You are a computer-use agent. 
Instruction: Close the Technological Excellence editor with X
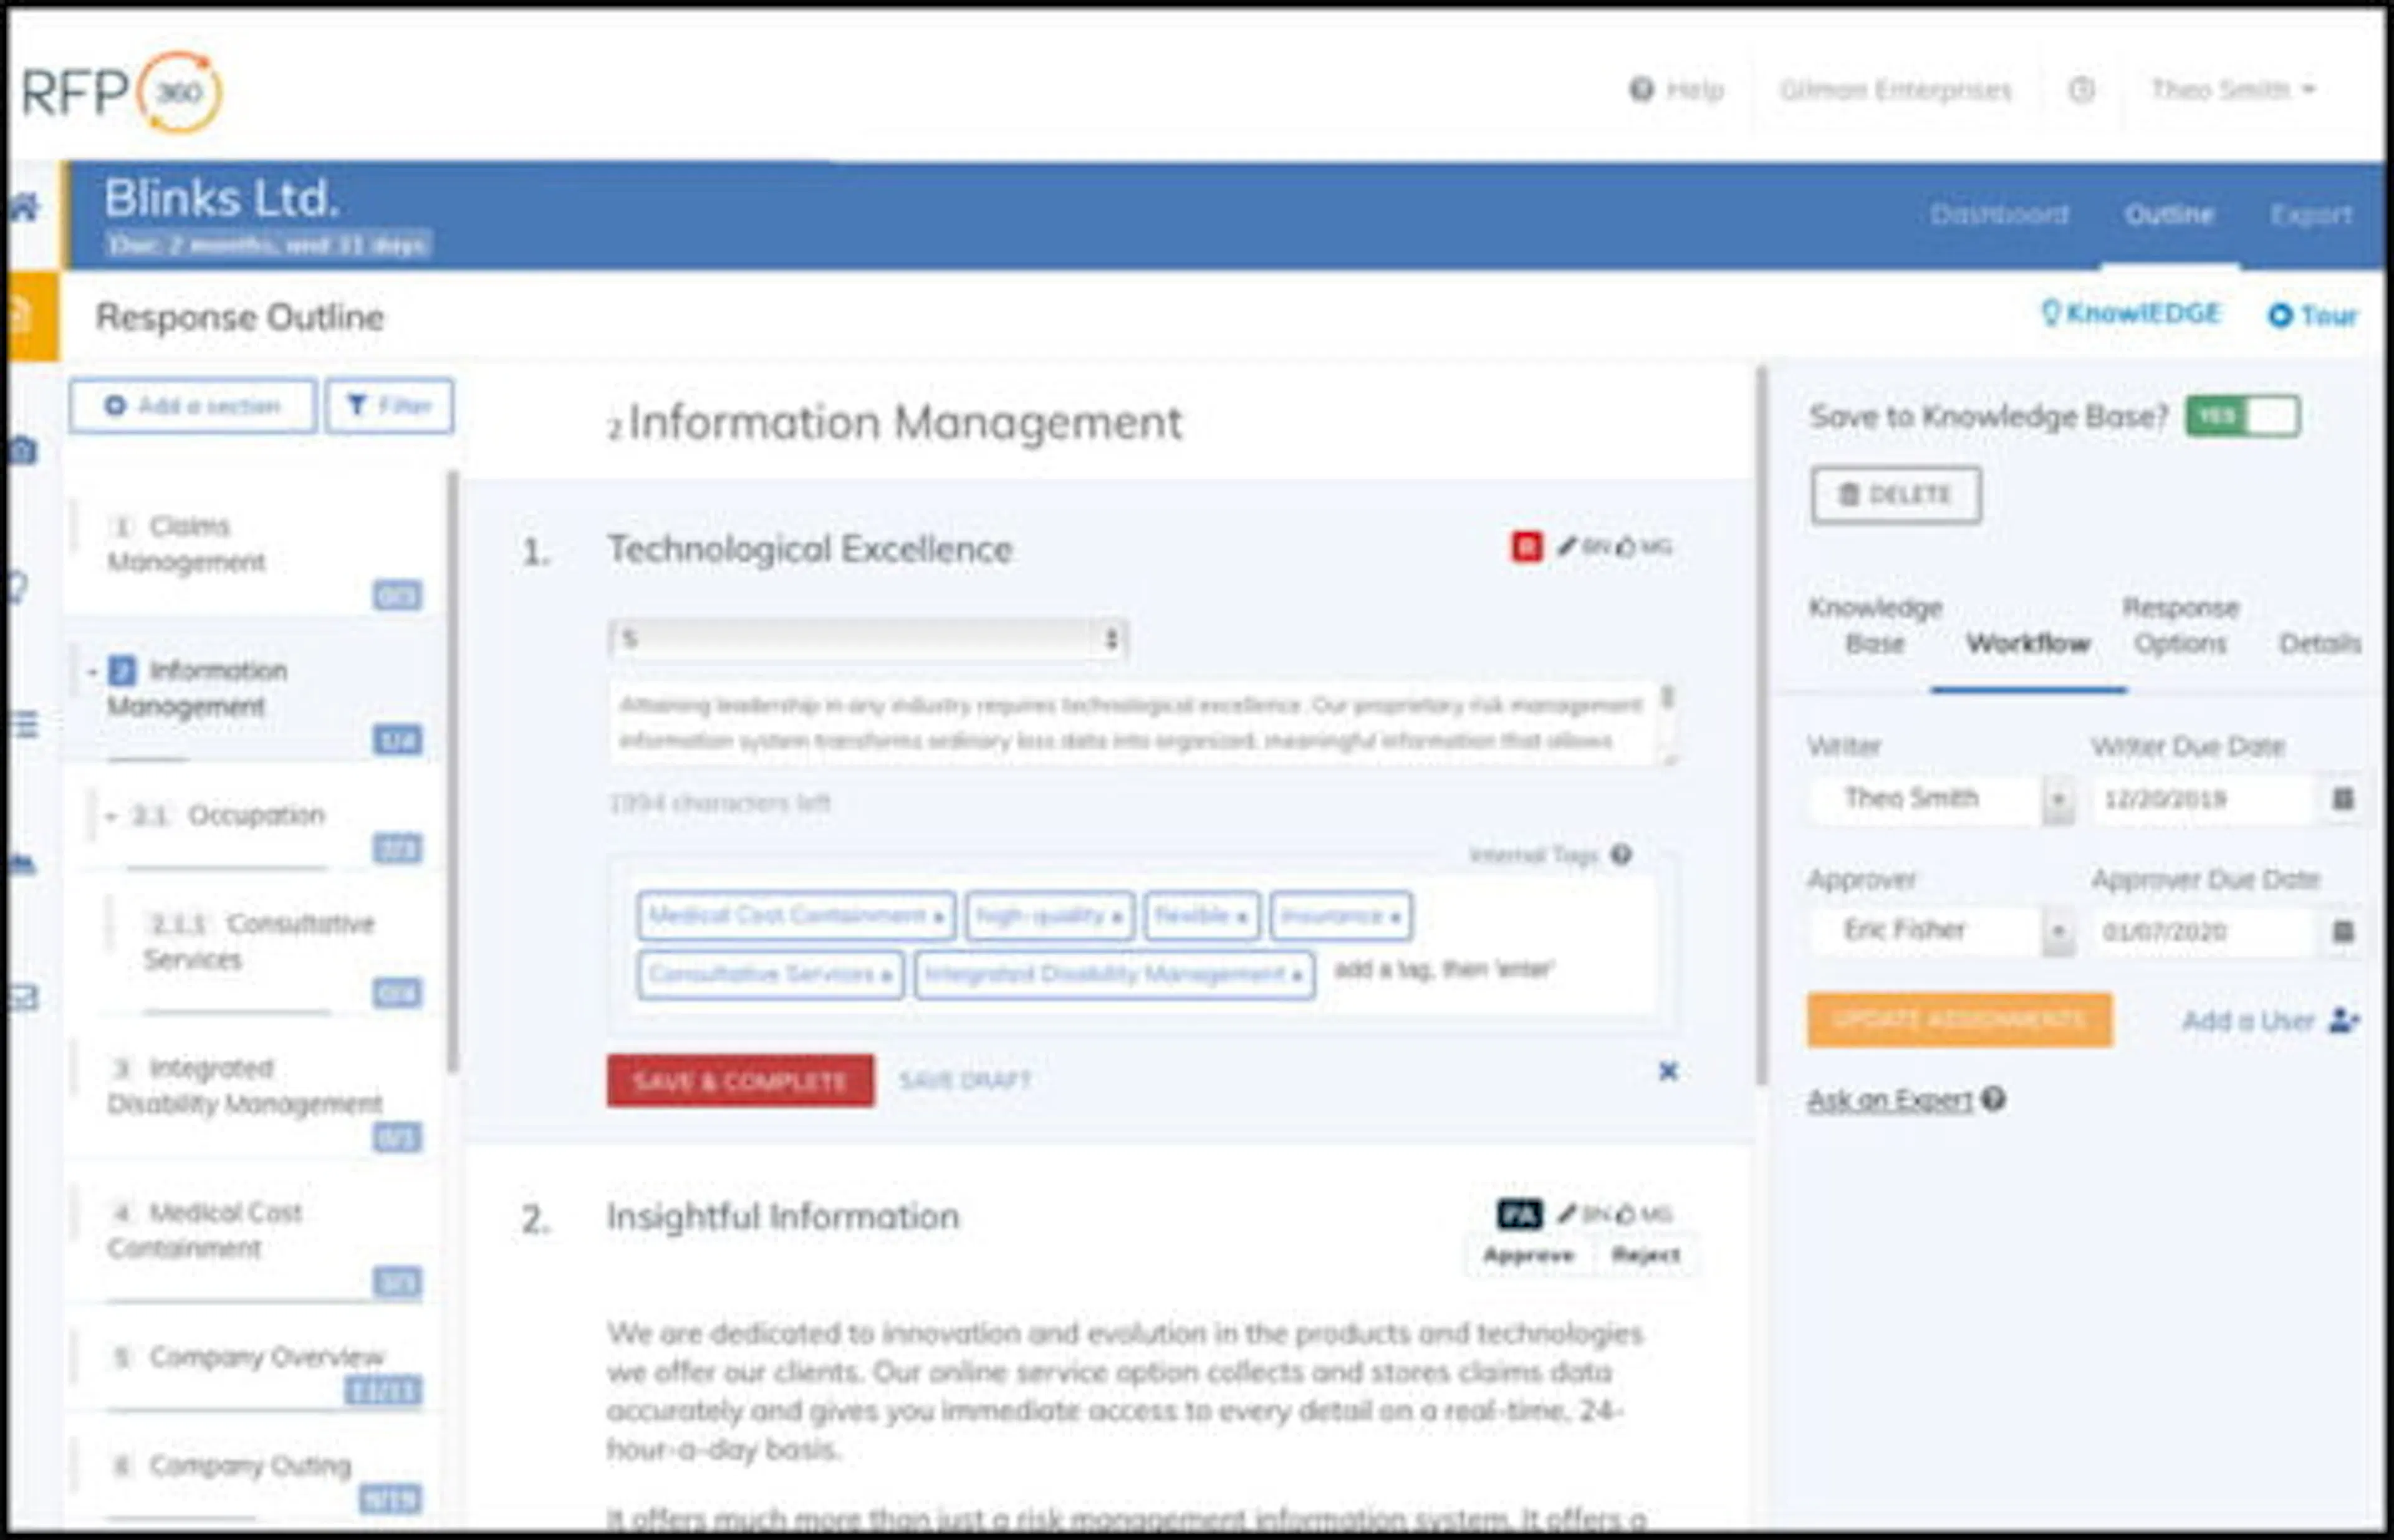click(x=1668, y=1071)
